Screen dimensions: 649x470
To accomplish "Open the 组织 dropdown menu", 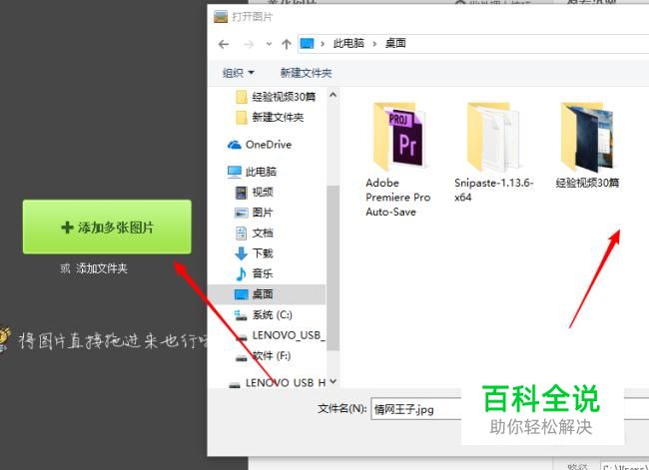I will (238, 73).
